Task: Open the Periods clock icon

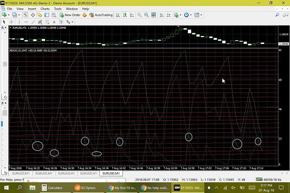Action: pyautogui.click(x=186, y=15)
